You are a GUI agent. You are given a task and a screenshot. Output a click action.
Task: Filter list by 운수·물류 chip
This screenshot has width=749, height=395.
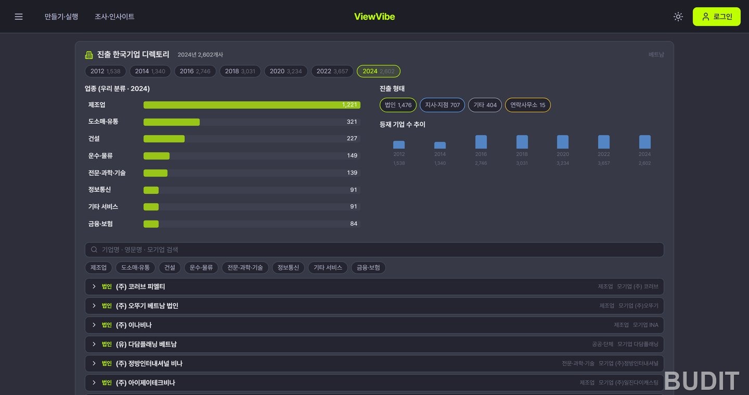click(201, 268)
